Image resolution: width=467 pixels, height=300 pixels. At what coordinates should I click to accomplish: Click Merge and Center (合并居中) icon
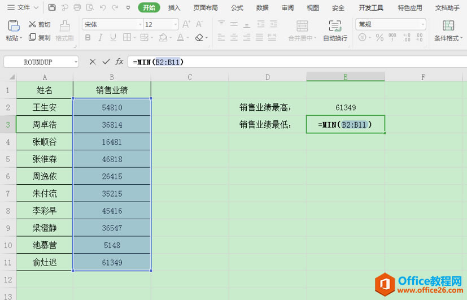tap(302, 26)
